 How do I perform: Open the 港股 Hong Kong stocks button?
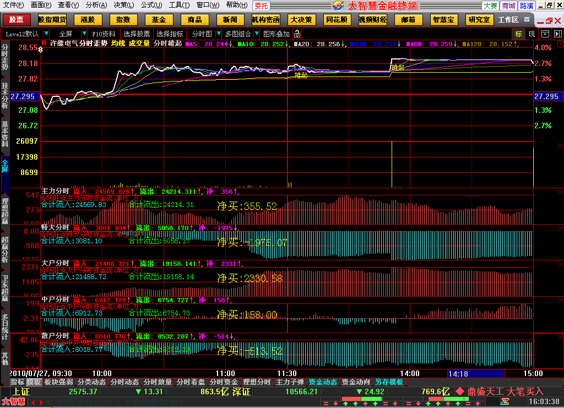(88, 20)
